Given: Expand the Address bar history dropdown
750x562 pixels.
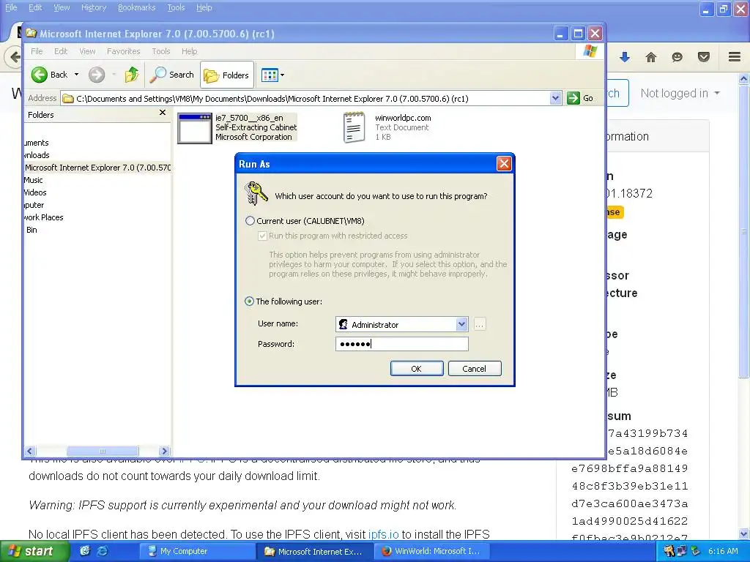Looking at the screenshot, I should (x=555, y=98).
